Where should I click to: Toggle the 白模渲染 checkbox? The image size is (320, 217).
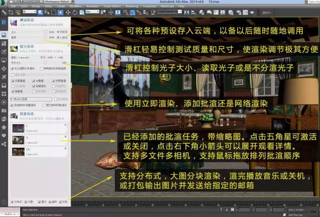point(34,86)
